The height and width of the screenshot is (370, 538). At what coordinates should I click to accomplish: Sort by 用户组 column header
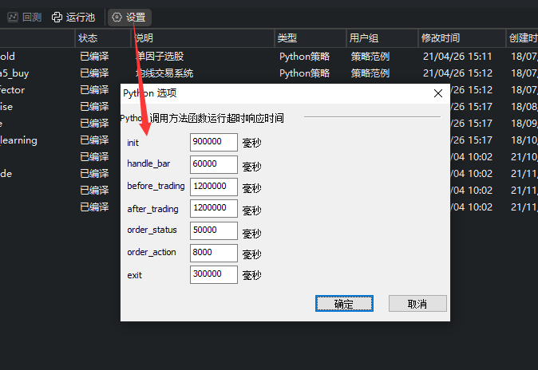click(382, 38)
